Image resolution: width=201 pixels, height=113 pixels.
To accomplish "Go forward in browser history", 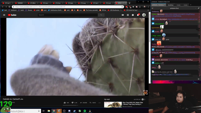I will pyautogui.click(x=6, y=7).
